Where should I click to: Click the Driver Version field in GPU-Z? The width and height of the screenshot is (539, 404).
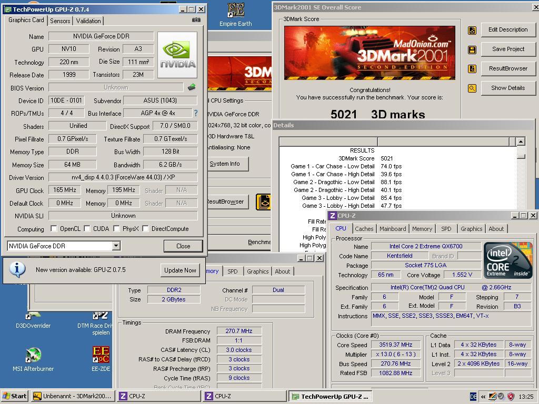123,177
